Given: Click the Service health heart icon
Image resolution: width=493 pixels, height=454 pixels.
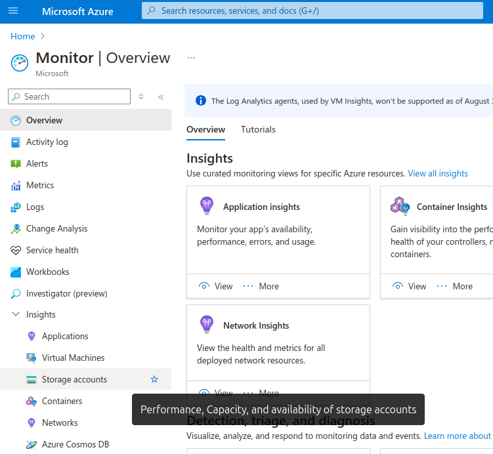Looking at the screenshot, I should coord(16,251).
